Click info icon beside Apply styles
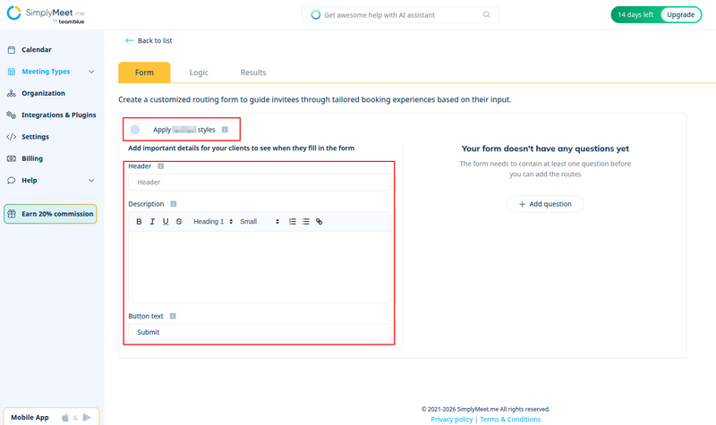716x425 pixels. point(225,130)
